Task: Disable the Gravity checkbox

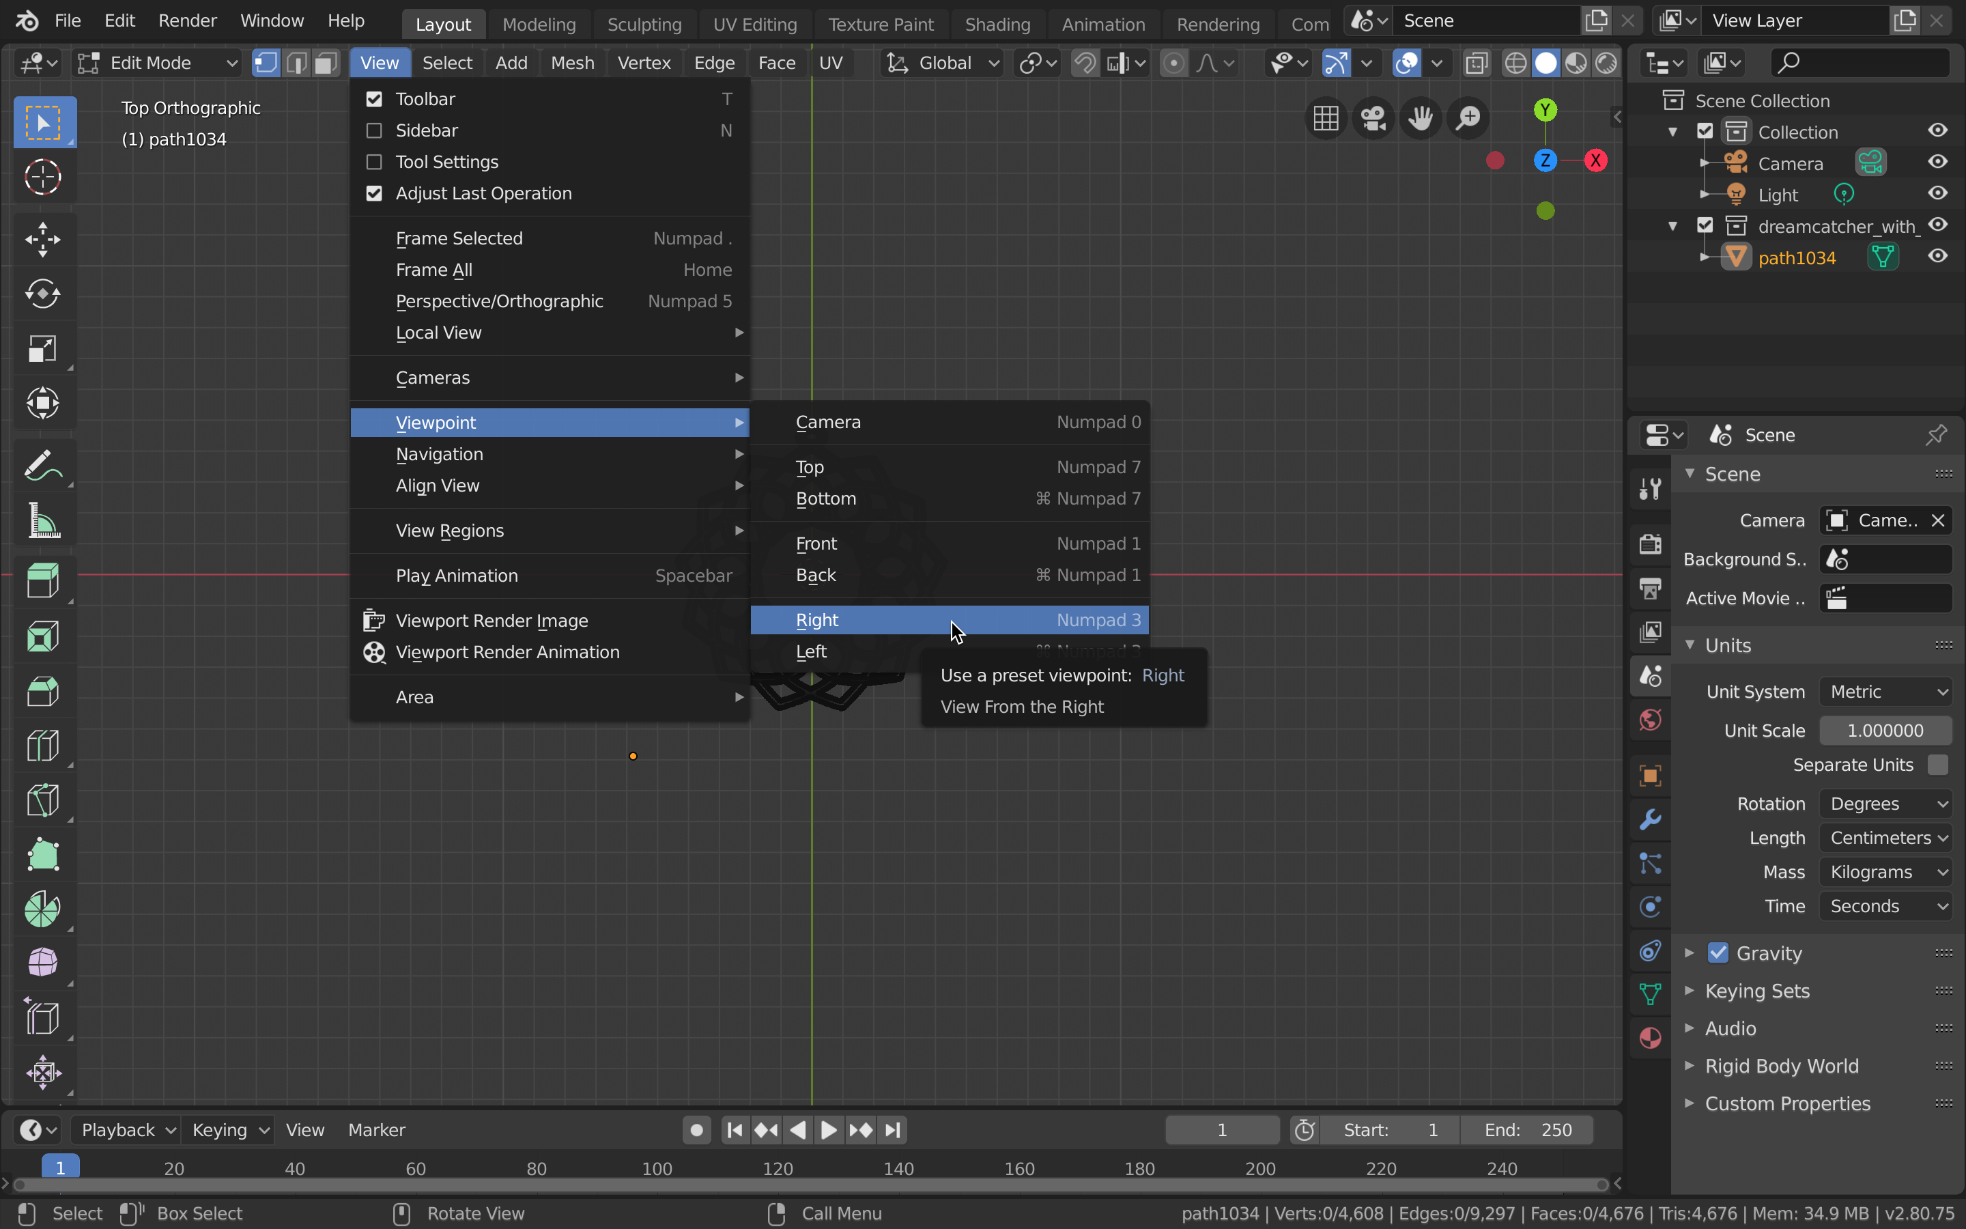Action: (1718, 952)
